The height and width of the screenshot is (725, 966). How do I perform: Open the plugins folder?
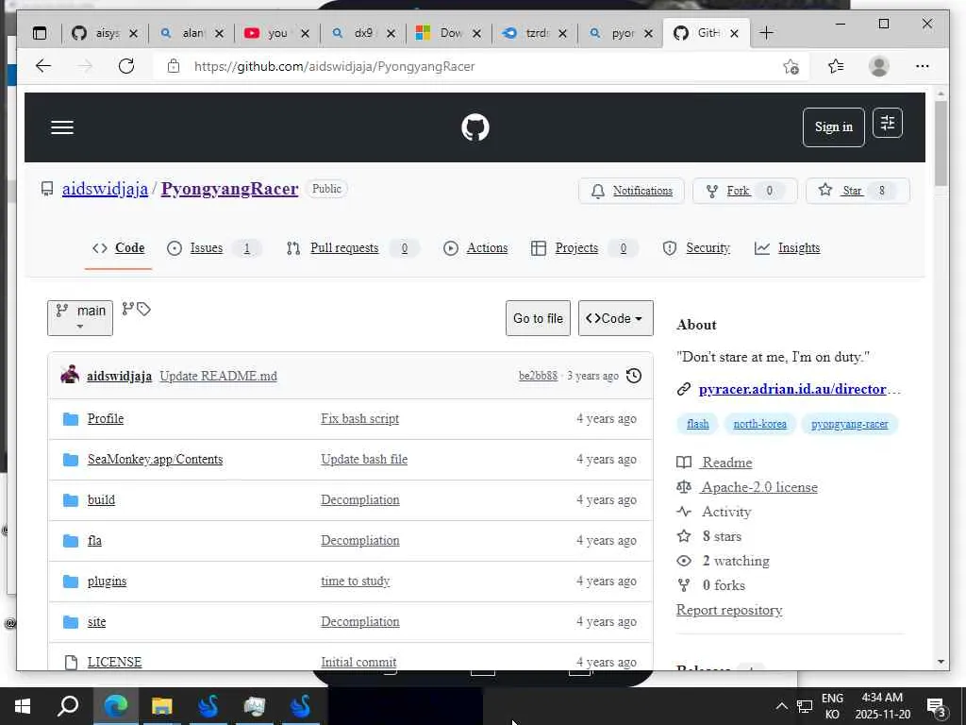pyautogui.click(x=107, y=582)
